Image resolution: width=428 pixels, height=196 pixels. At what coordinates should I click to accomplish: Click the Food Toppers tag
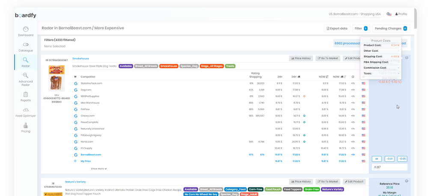293,189
